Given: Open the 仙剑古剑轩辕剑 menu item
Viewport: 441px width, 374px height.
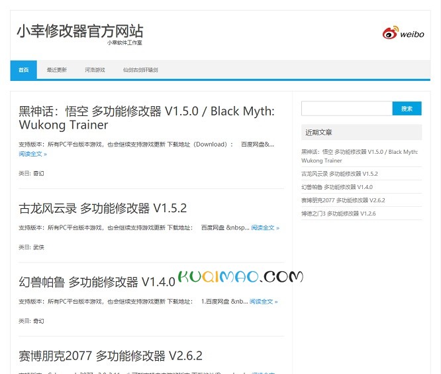Looking at the screenshot, I should click(x=140, y=70).
